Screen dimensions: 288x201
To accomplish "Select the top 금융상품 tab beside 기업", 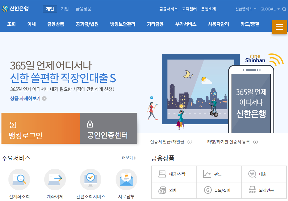I will [84, 9].
